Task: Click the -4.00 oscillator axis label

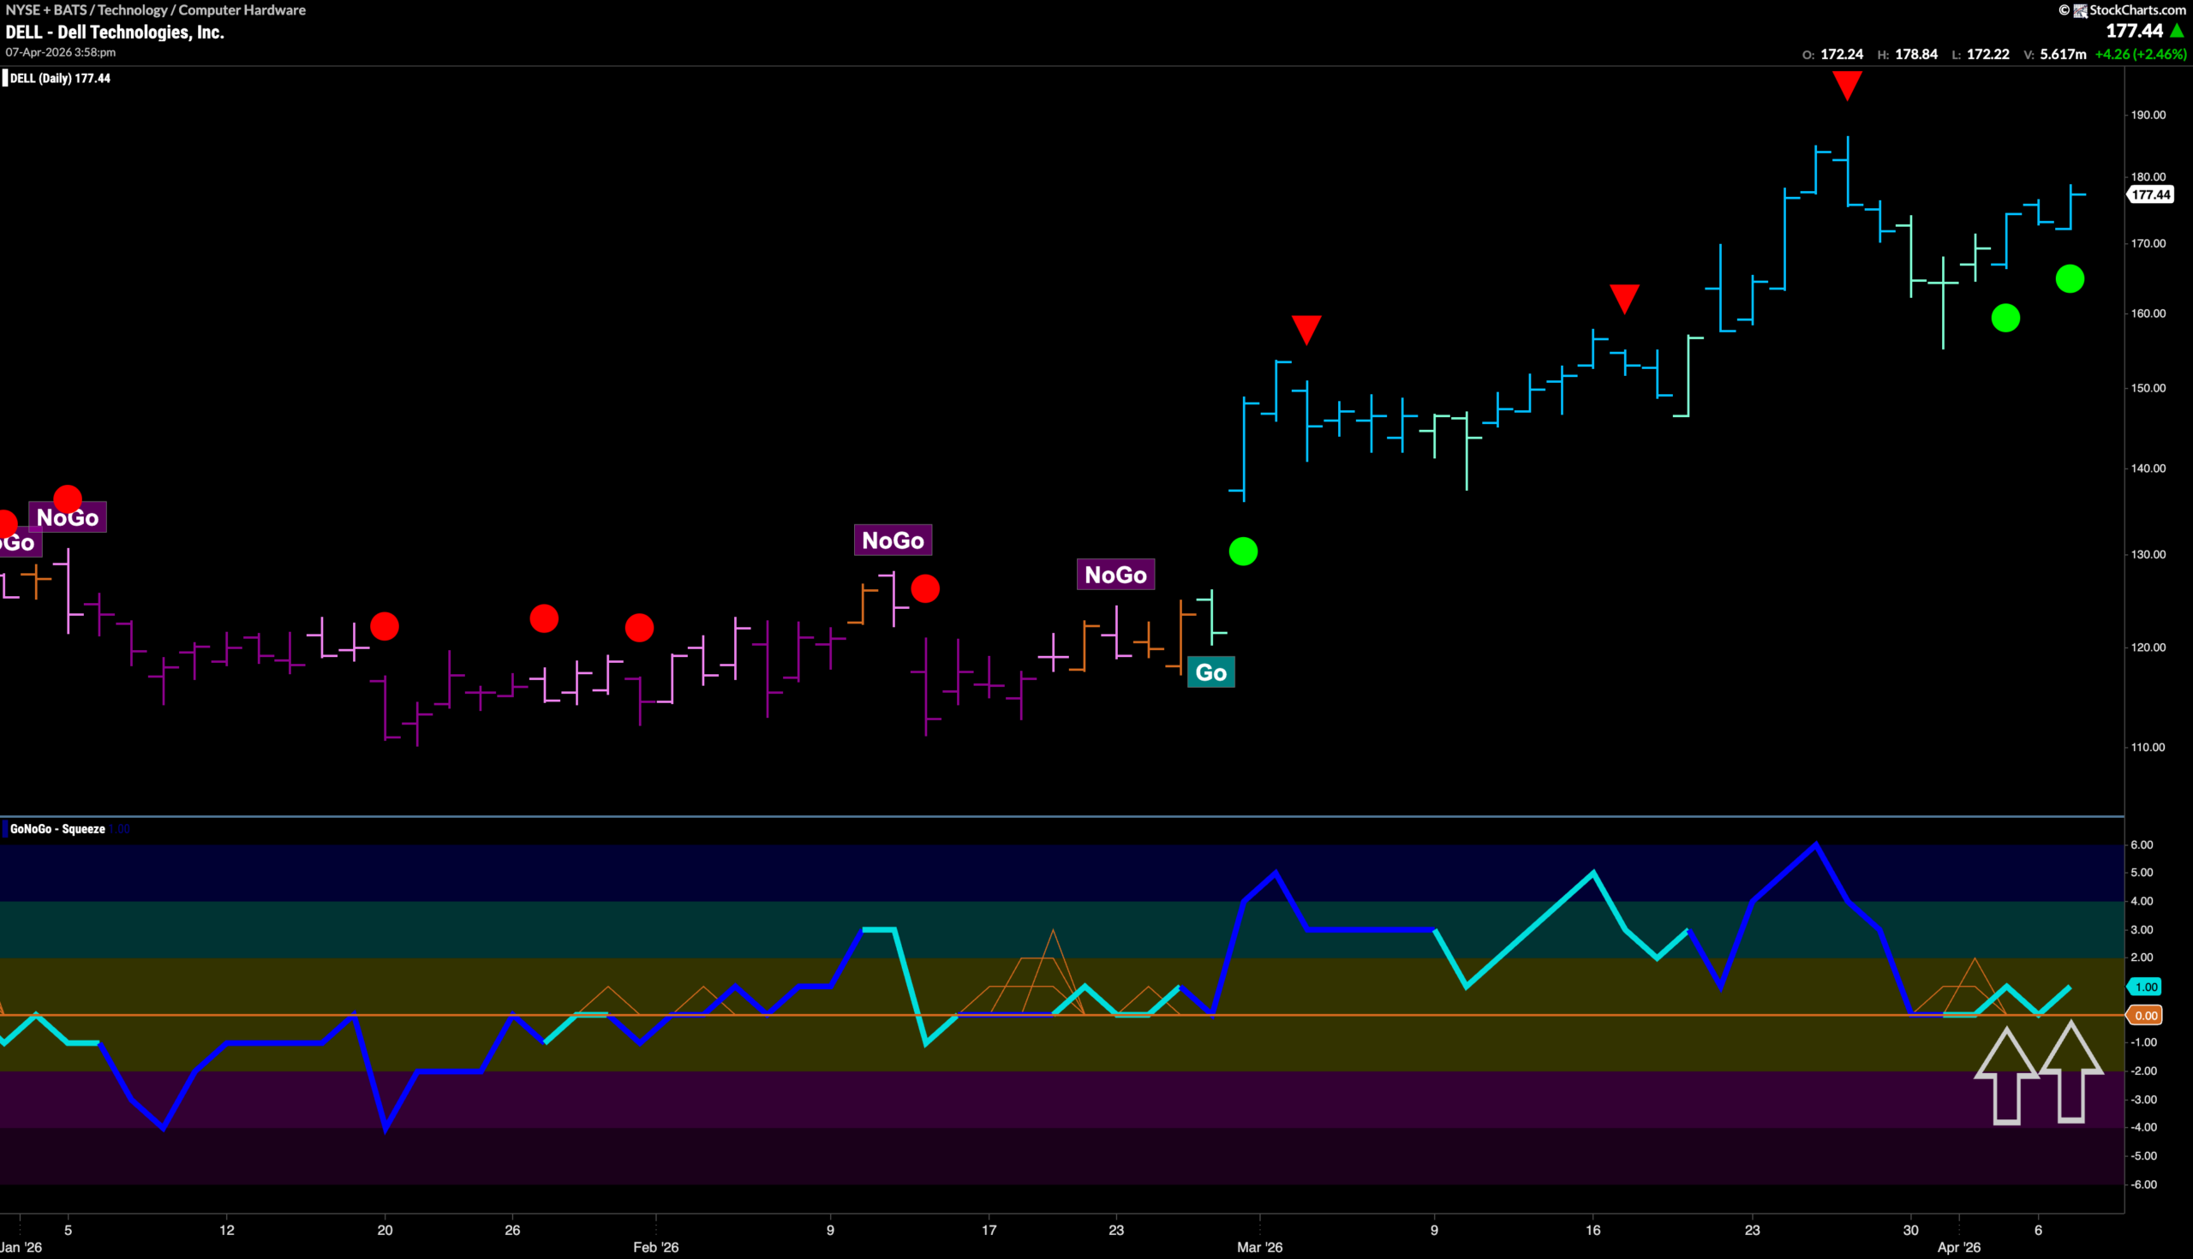Action: pyautogui.click(x=2142, y=1127)
